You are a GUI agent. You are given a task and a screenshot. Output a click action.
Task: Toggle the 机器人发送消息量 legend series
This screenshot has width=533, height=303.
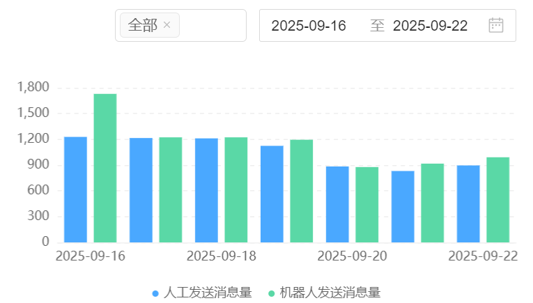(x=324, y=293)
